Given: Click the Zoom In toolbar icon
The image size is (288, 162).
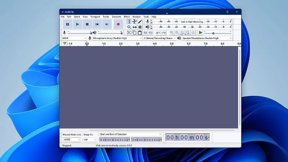Looking at the screenshot, I should [172, 33].
